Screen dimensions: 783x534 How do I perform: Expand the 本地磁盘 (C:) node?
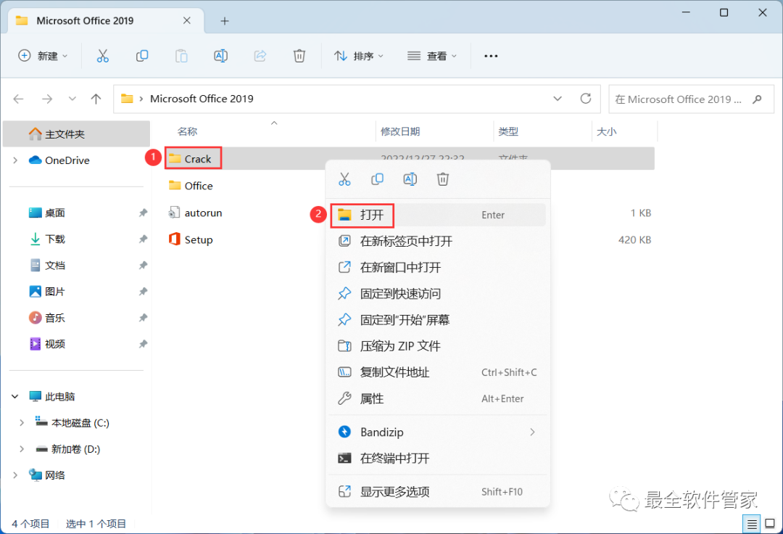click(x=22, y=422)
